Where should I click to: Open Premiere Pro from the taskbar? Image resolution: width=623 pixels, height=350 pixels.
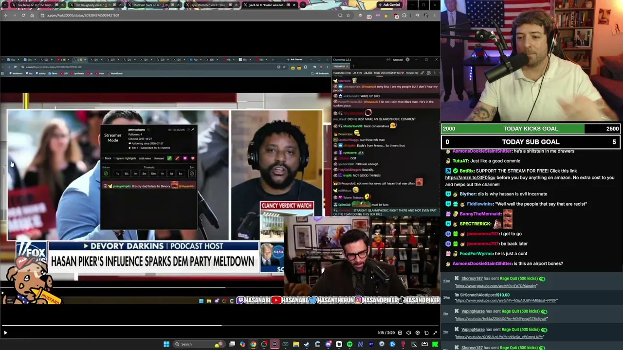tap(371, 344)
